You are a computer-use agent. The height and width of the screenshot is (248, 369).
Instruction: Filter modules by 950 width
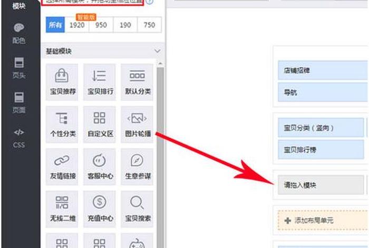(x=101, y=25)
